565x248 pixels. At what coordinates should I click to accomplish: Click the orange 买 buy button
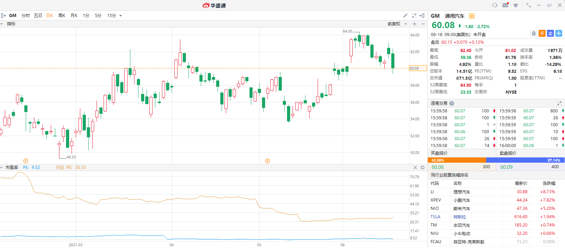(x=542, y=33)
